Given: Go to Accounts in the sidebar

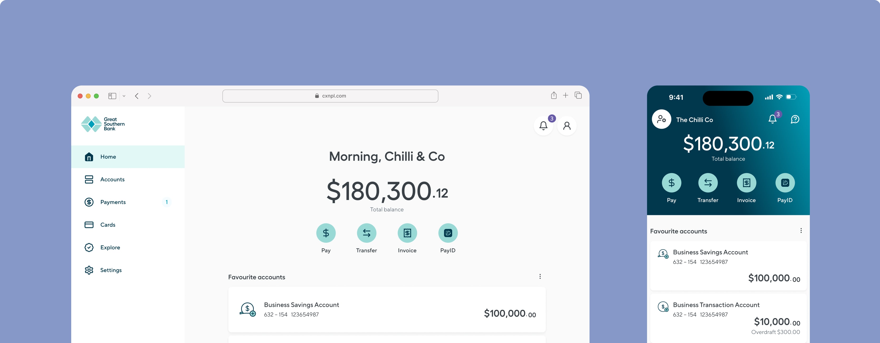Looking at the screenshot, I should pos(112,179).
